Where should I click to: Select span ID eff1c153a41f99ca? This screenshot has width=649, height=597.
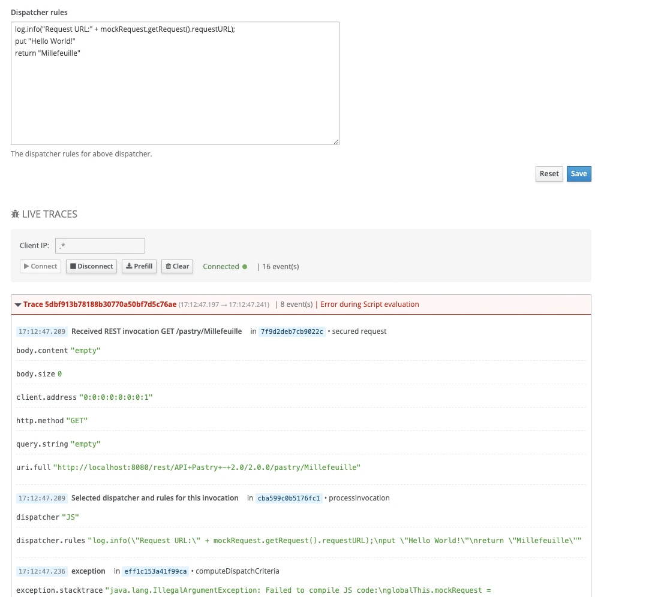click(156, 571)
